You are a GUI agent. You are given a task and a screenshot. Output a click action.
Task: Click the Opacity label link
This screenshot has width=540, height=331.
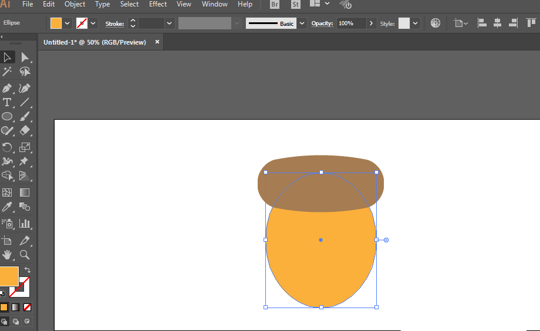tap(322, 23)
